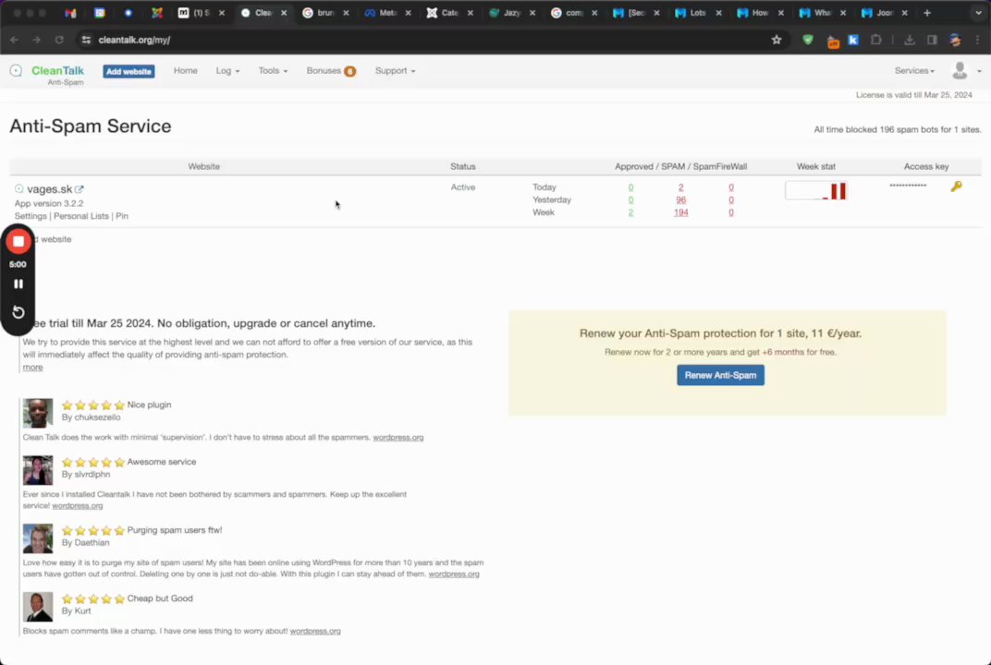
Task: Open vages.sk external link icon
Action: click(x=79, y=188)
